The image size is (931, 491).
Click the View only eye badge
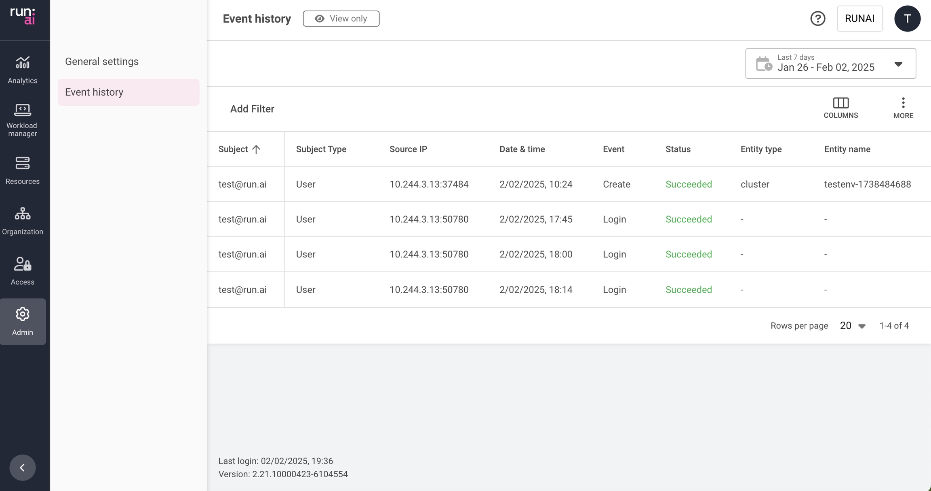[341, 19]
